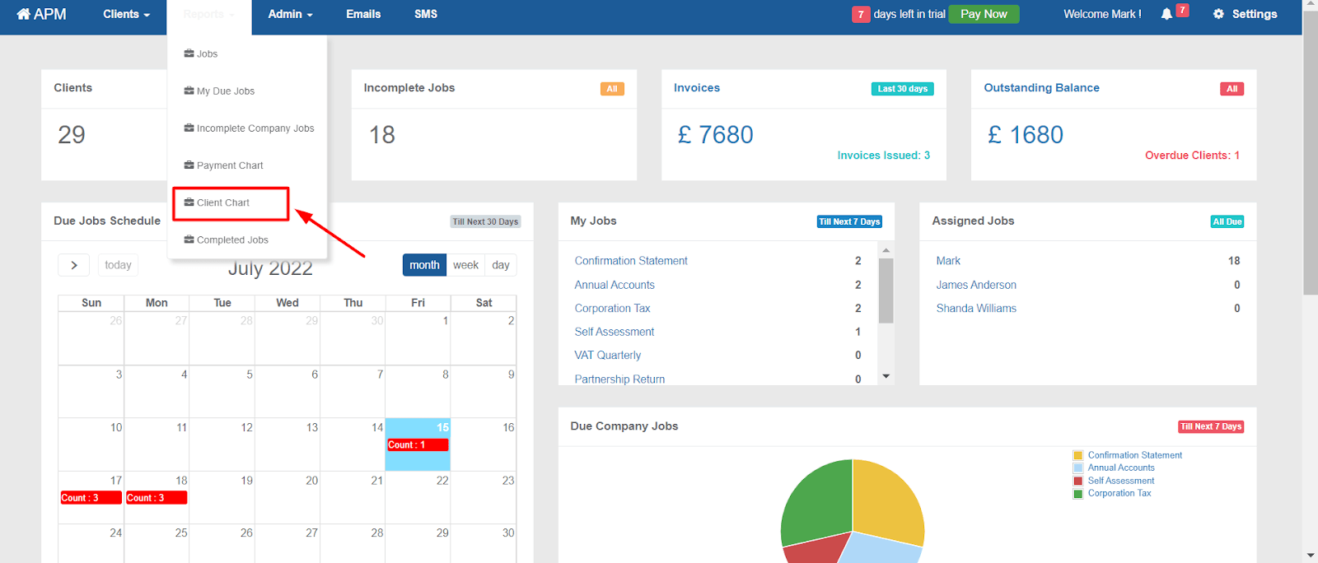Click Due Company Jobs Till Next 7 Days badge
The image size is (1318, 563).
point(1210,426)
